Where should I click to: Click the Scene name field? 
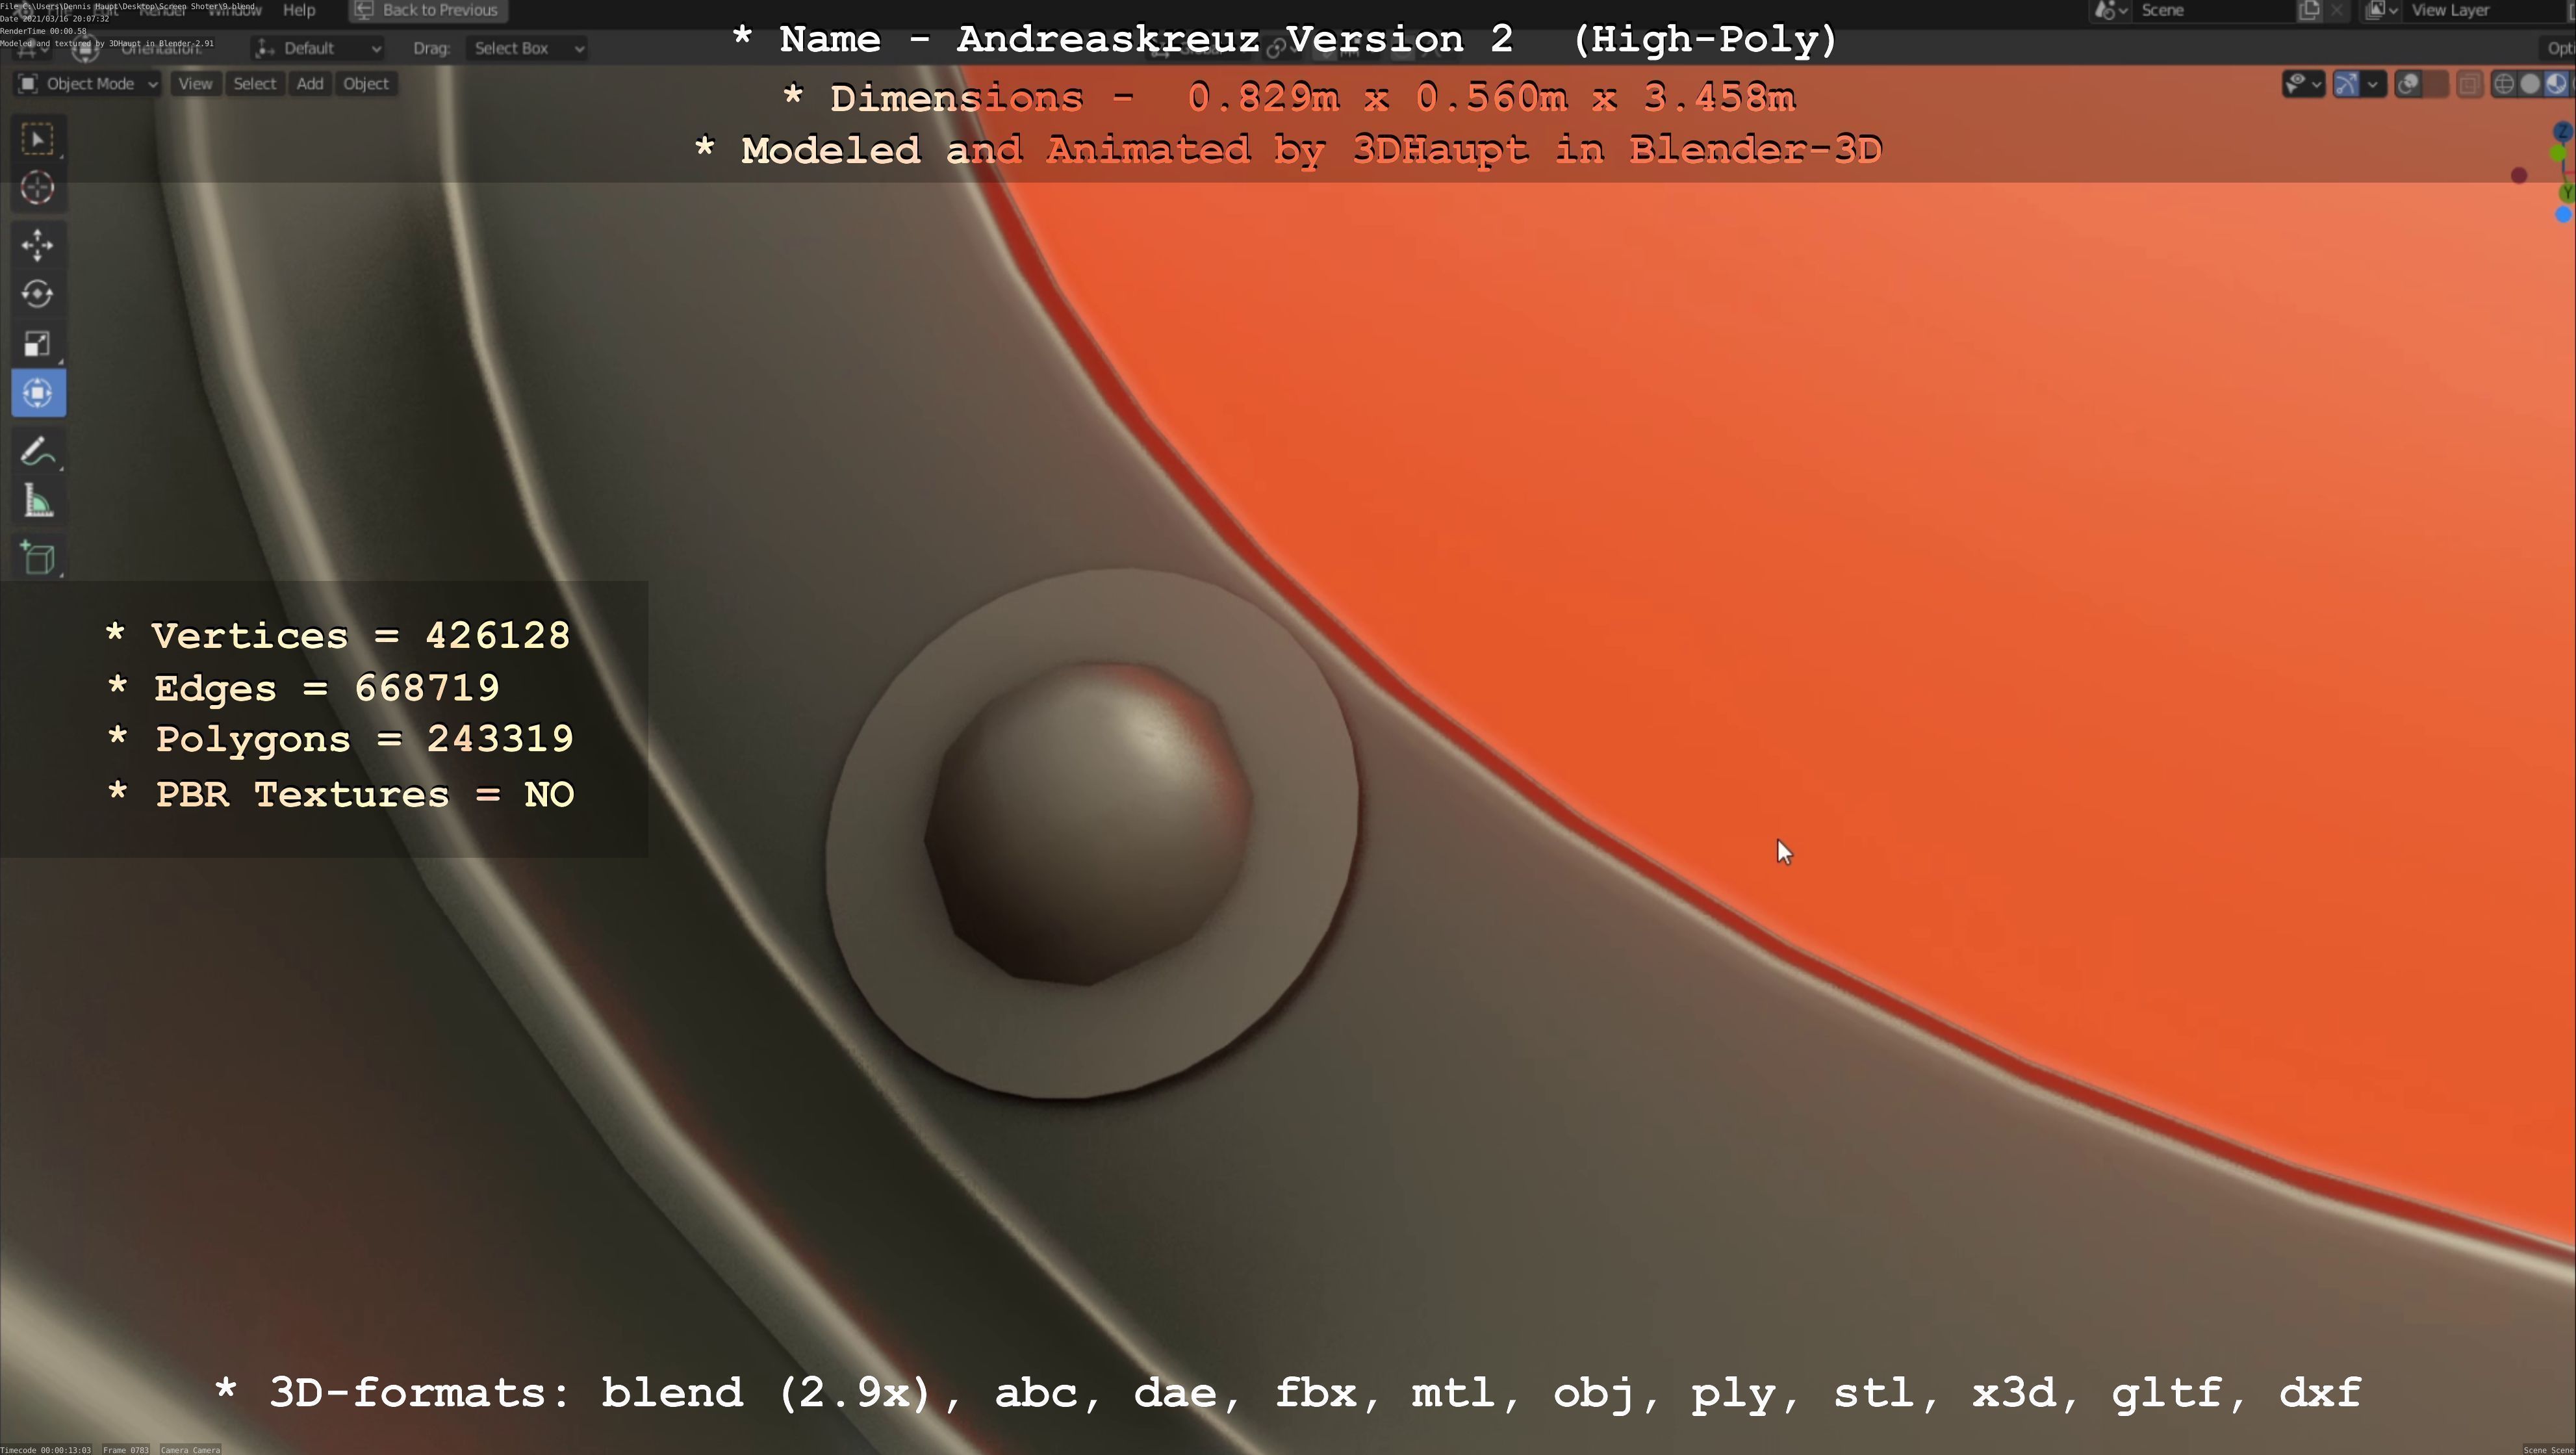(2210, 10)
